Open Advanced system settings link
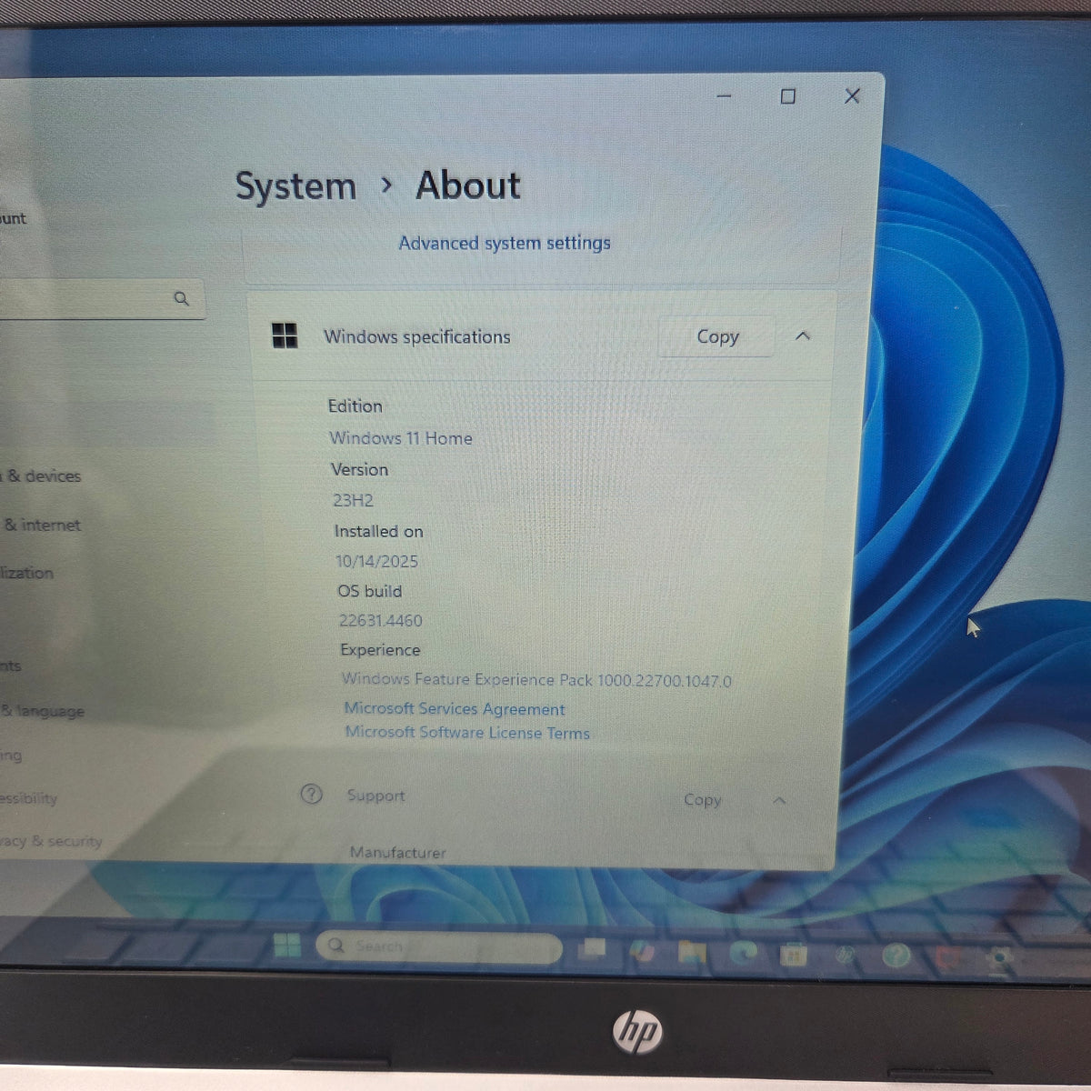The image size is (1091, 1091). pos(505,243)
